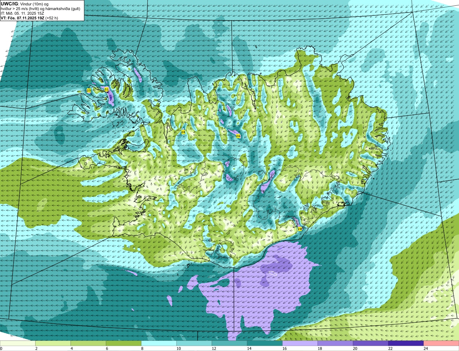This screenshot has height=351, width=459.
Task: Click the 4–6 m/s green legend swatch
Action: click(x=88, y=343)
